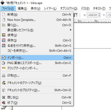The image size is (111, 110).
Task: Click the New document page icon
Action: pos(4,15)
